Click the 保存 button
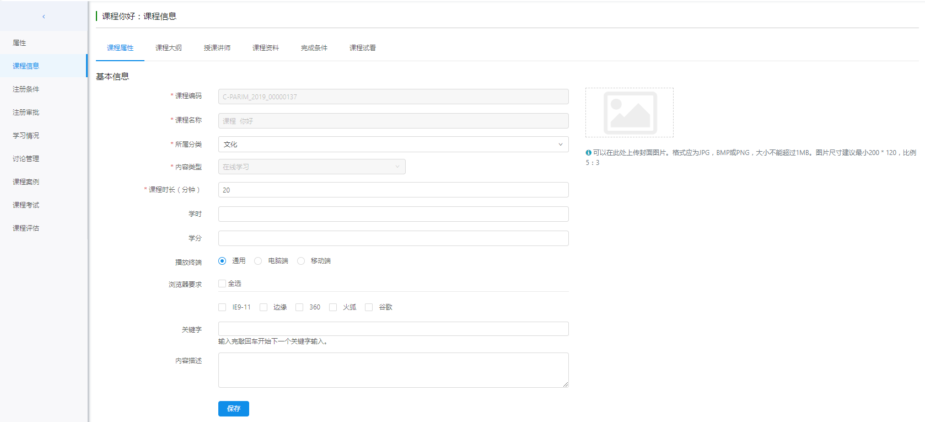925x422 pixels. tap(233, 409)
